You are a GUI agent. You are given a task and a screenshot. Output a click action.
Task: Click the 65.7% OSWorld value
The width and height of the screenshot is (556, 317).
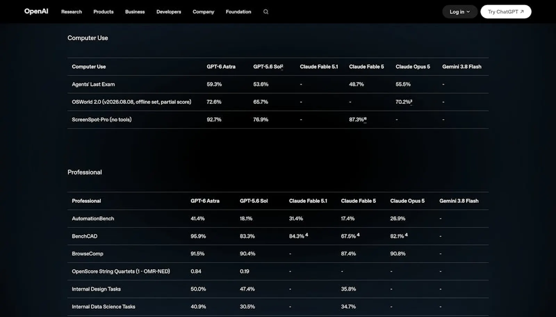point(261,102)
